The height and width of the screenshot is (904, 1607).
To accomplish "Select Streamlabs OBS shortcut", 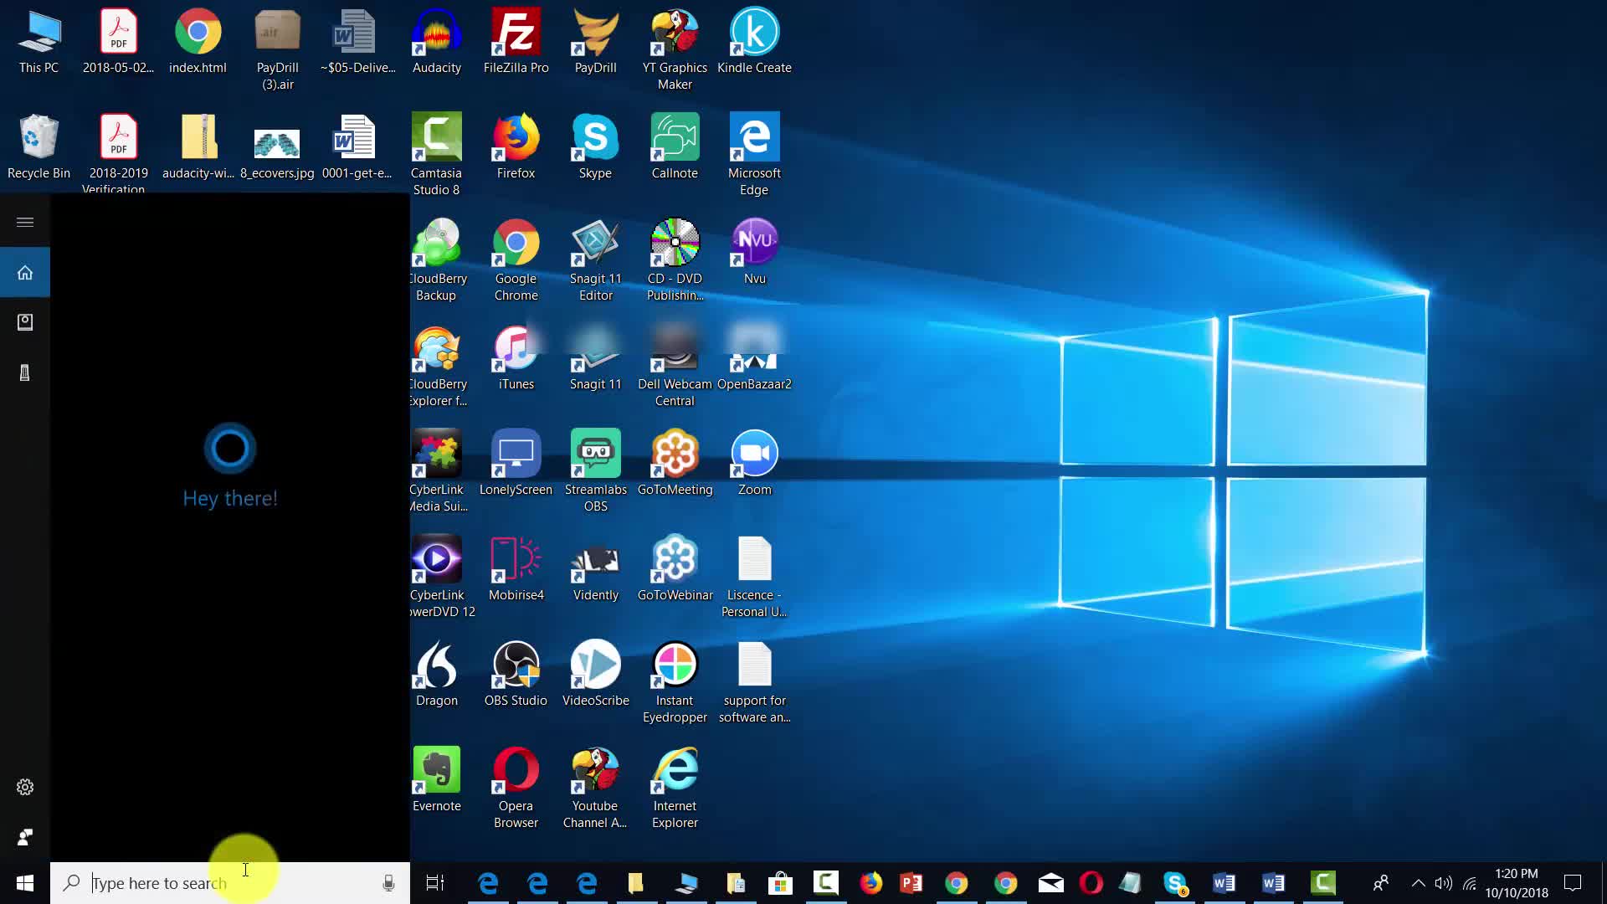I will 595,470.
